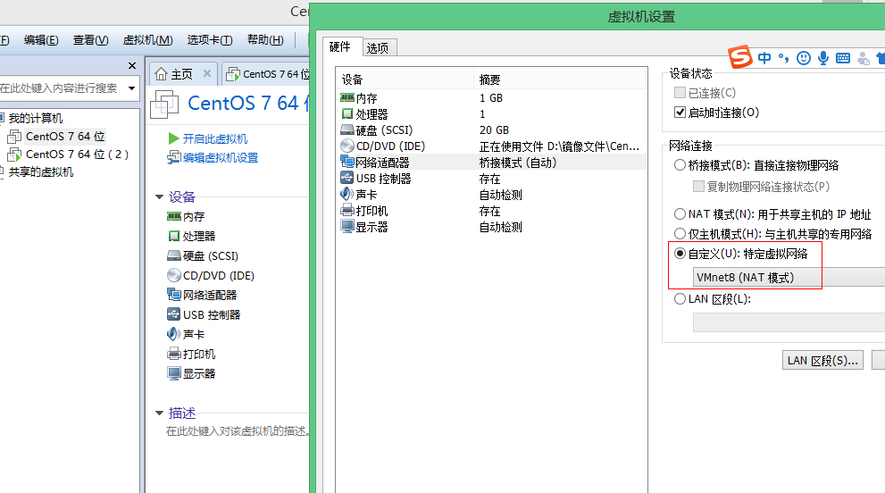
Task: Click the CD/DVD icon in the VM summary devices
Action: coord(174,276)
